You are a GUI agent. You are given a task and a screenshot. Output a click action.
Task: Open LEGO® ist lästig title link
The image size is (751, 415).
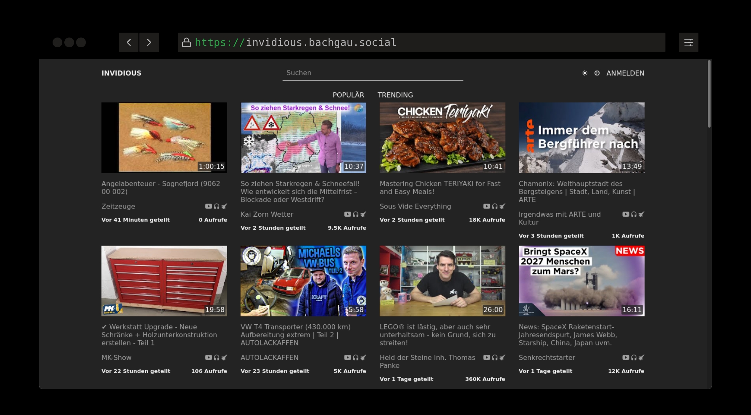(438, 335)
